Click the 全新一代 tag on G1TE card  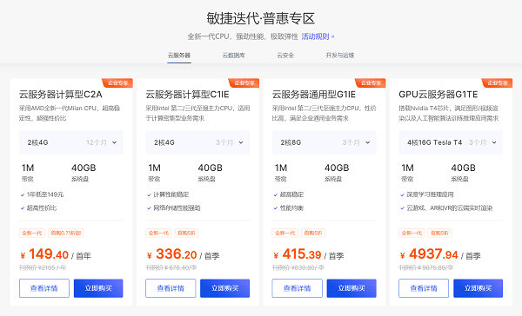[x=412, y=233]
